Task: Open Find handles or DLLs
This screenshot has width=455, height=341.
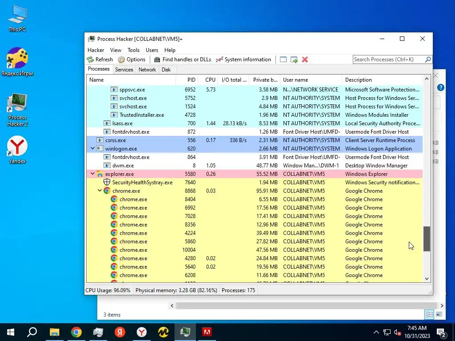Action: tap(183, 59)
